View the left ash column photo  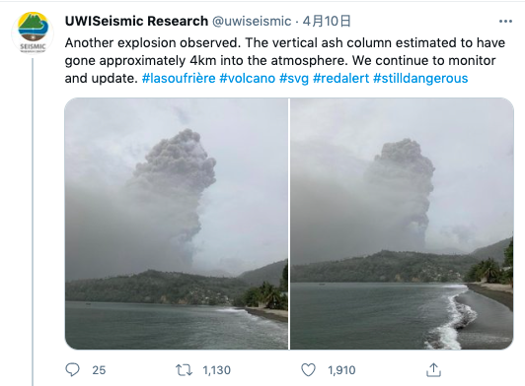pos(176,224)
